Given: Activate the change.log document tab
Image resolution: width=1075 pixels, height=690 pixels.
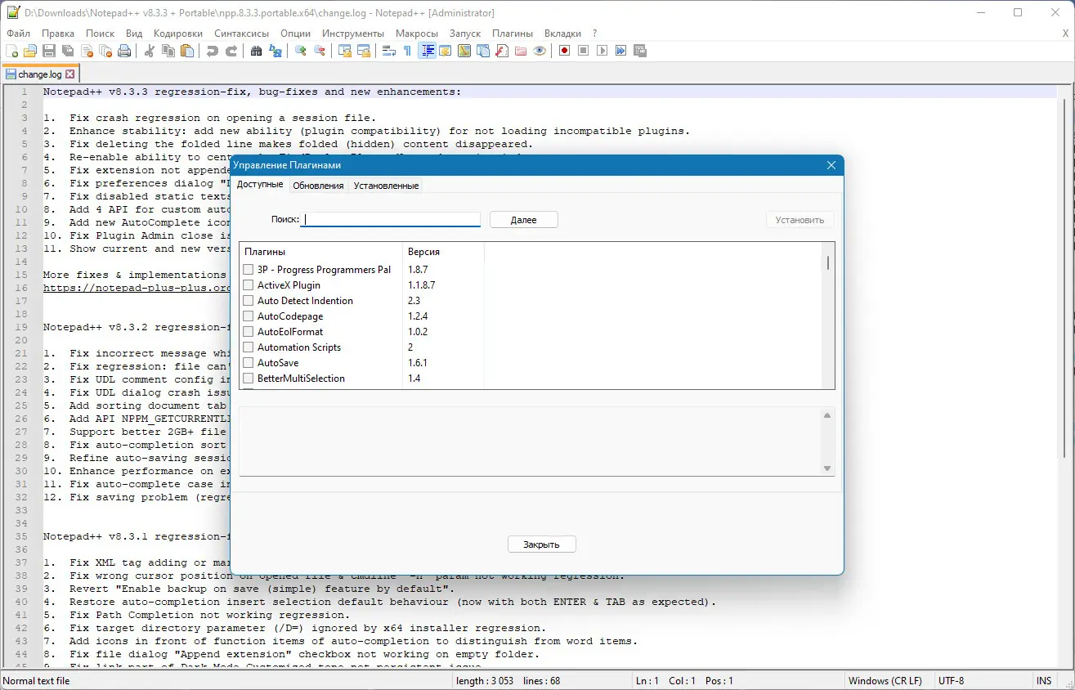Looking at the screenshot, I should pyautogui.click(x=40, y=74).
